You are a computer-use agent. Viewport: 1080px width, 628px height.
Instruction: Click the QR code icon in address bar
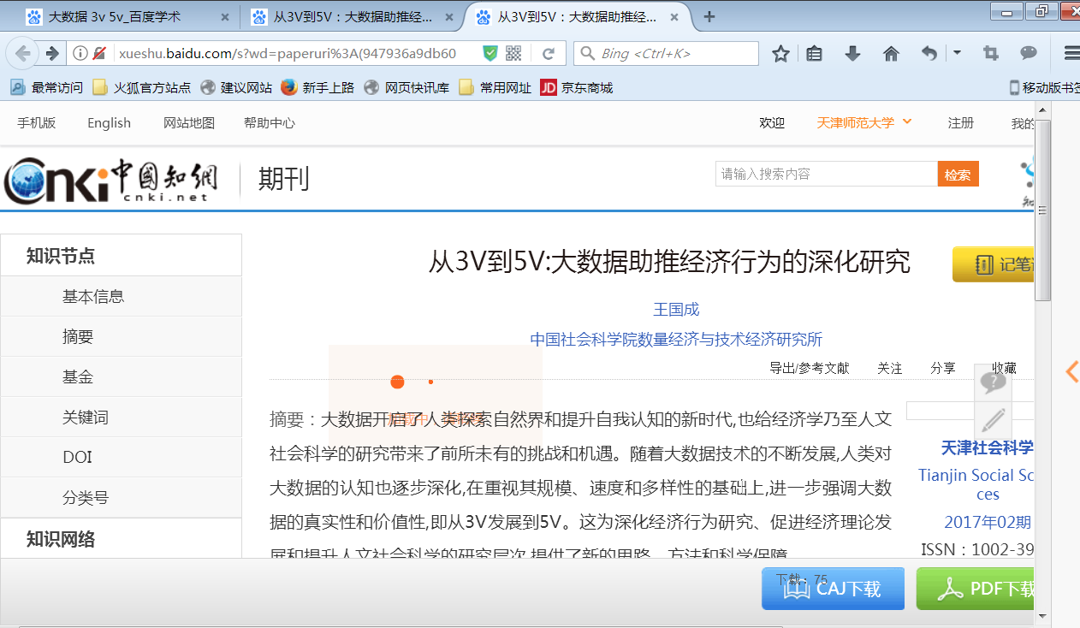click(x=513, y=54)
